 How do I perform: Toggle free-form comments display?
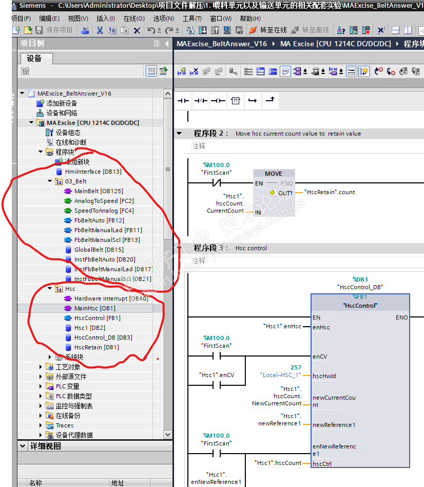click(x=285, y=71)
